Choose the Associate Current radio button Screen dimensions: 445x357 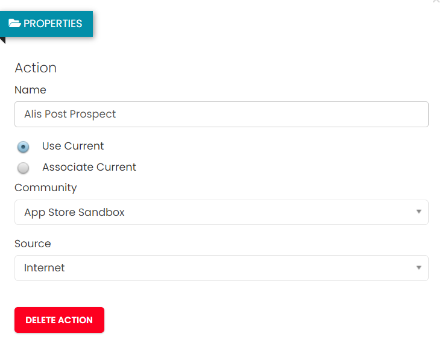(24, 168)
